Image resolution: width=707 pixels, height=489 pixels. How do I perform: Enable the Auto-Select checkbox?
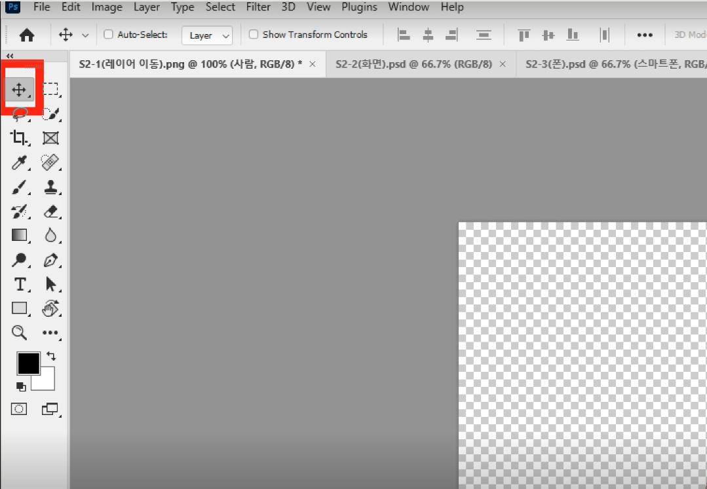[108, 34]
